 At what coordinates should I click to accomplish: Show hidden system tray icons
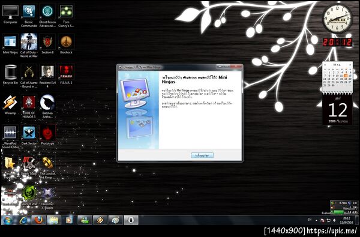316,220
